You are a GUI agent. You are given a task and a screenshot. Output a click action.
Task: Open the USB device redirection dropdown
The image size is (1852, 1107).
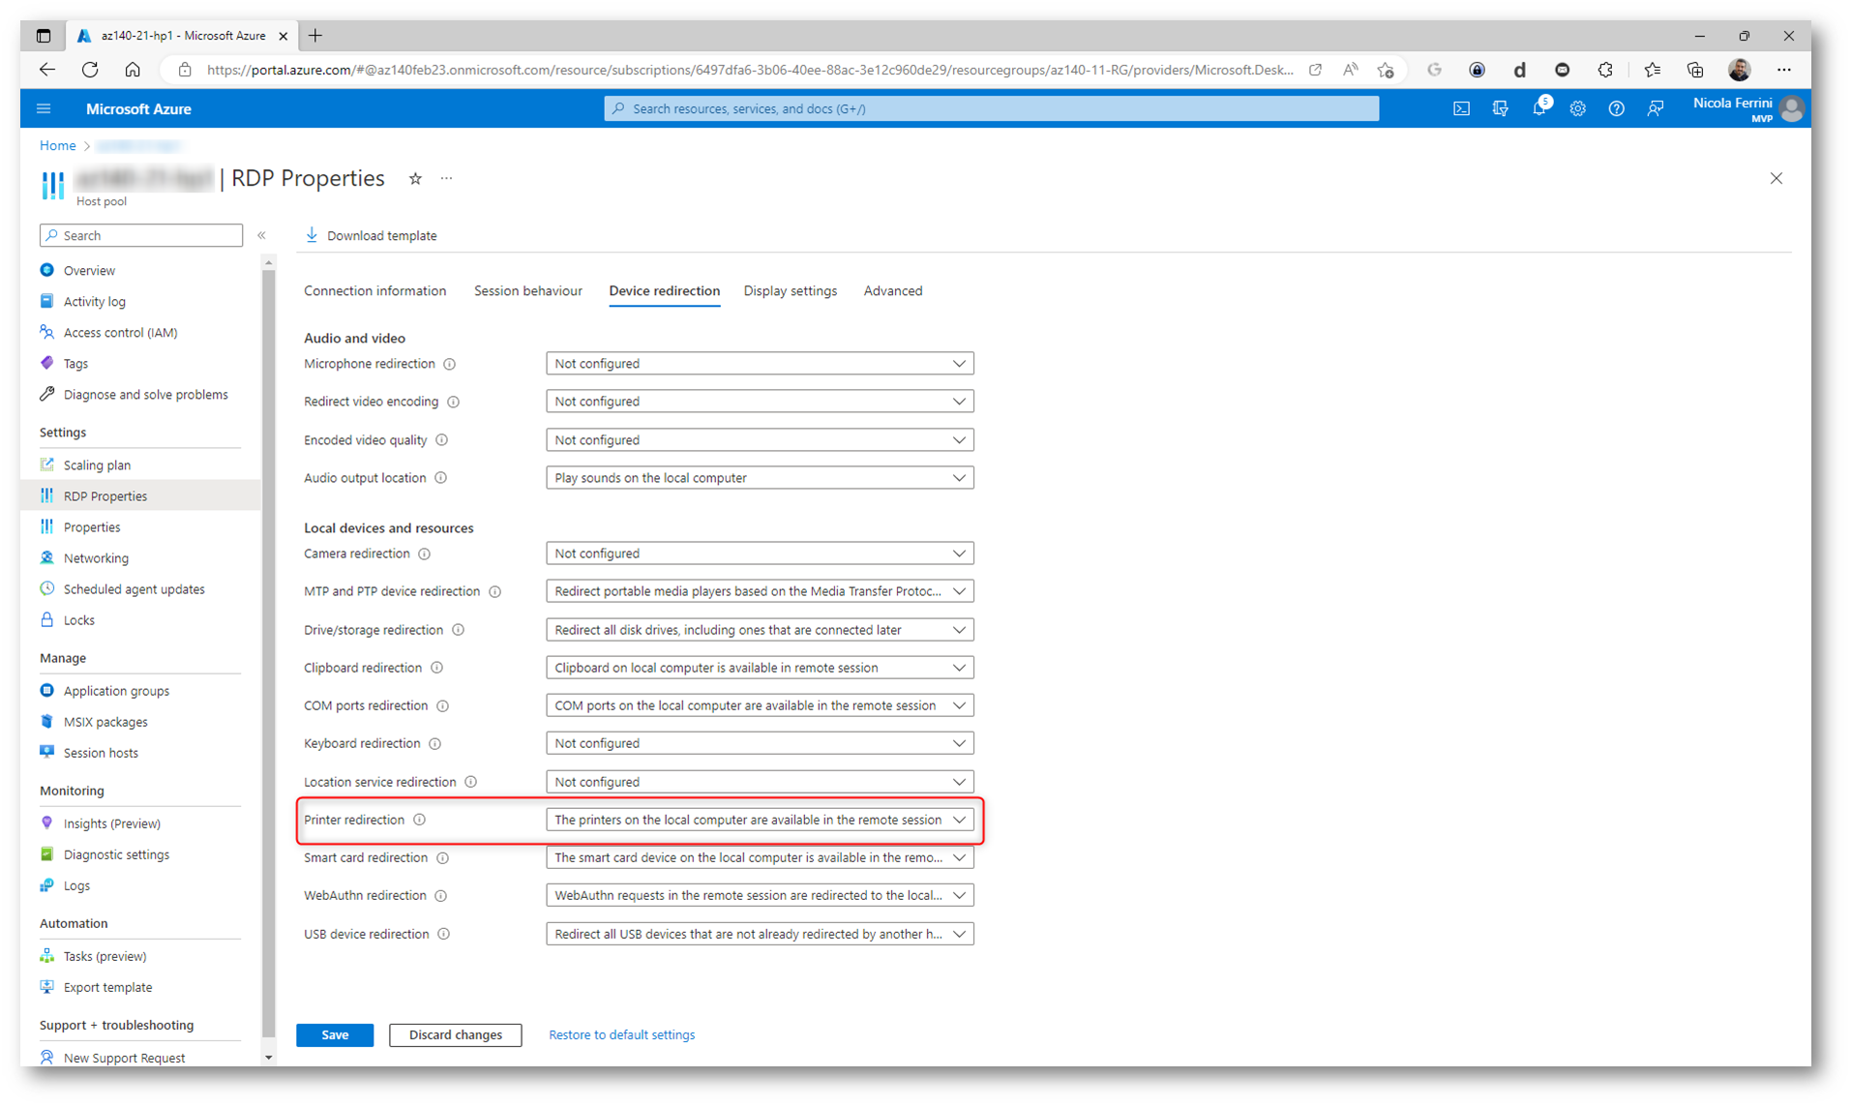coord(760,934)
